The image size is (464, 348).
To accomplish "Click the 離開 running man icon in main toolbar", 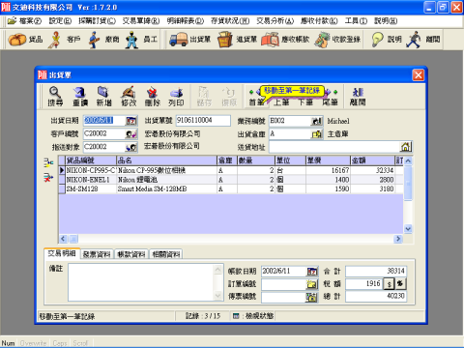I will coord(423,40).
